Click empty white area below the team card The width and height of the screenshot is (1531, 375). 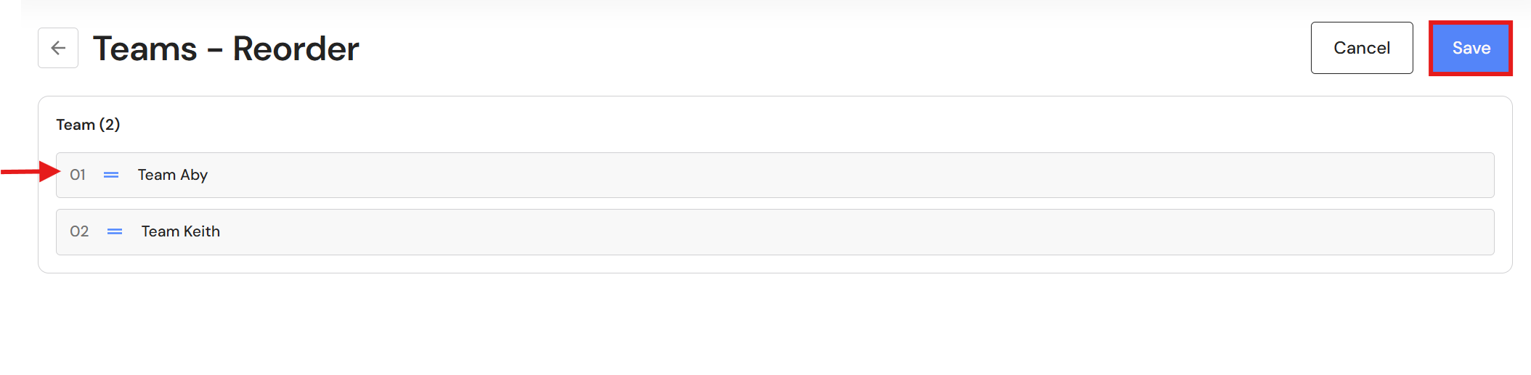point(765,324)
